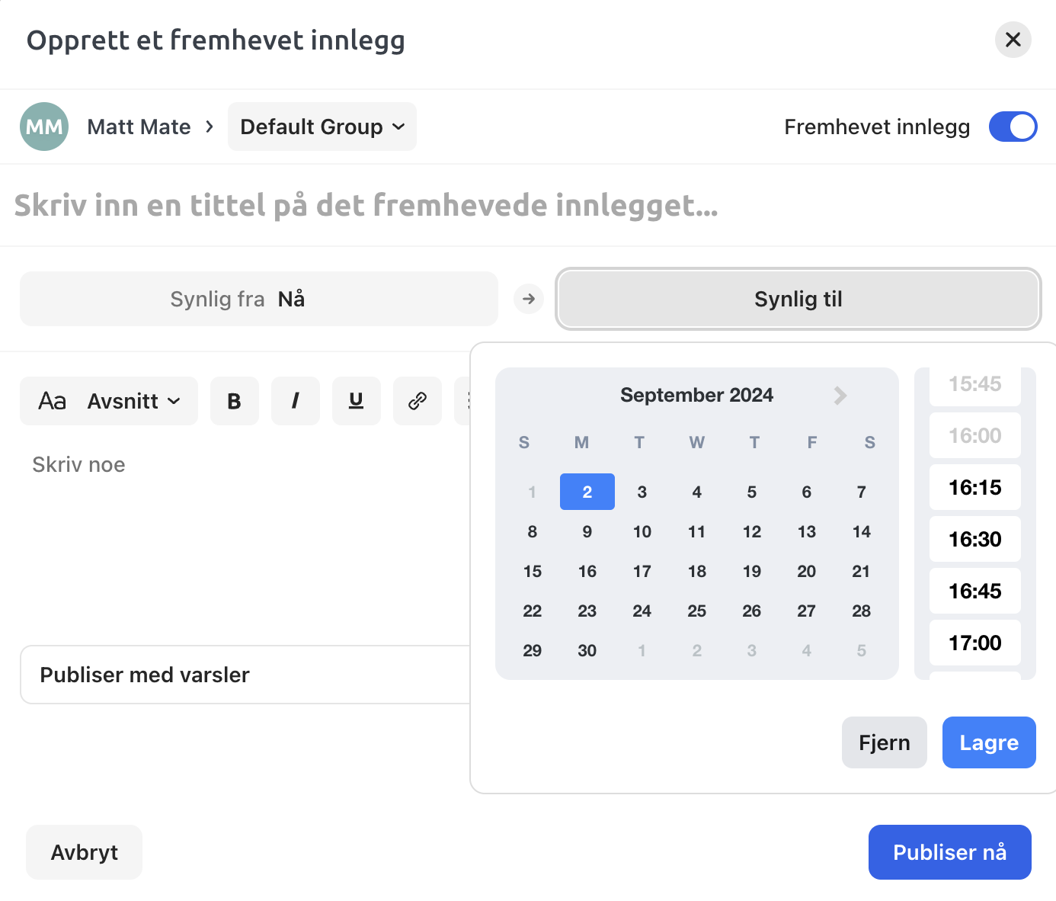1056x901 pixels.
Task: Toggle bold text formatting
Action: (x=235, y=401)
